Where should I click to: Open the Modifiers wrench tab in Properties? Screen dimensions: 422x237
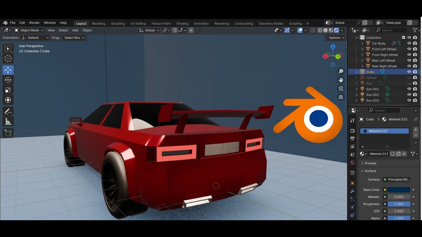[x=352, y=191]
